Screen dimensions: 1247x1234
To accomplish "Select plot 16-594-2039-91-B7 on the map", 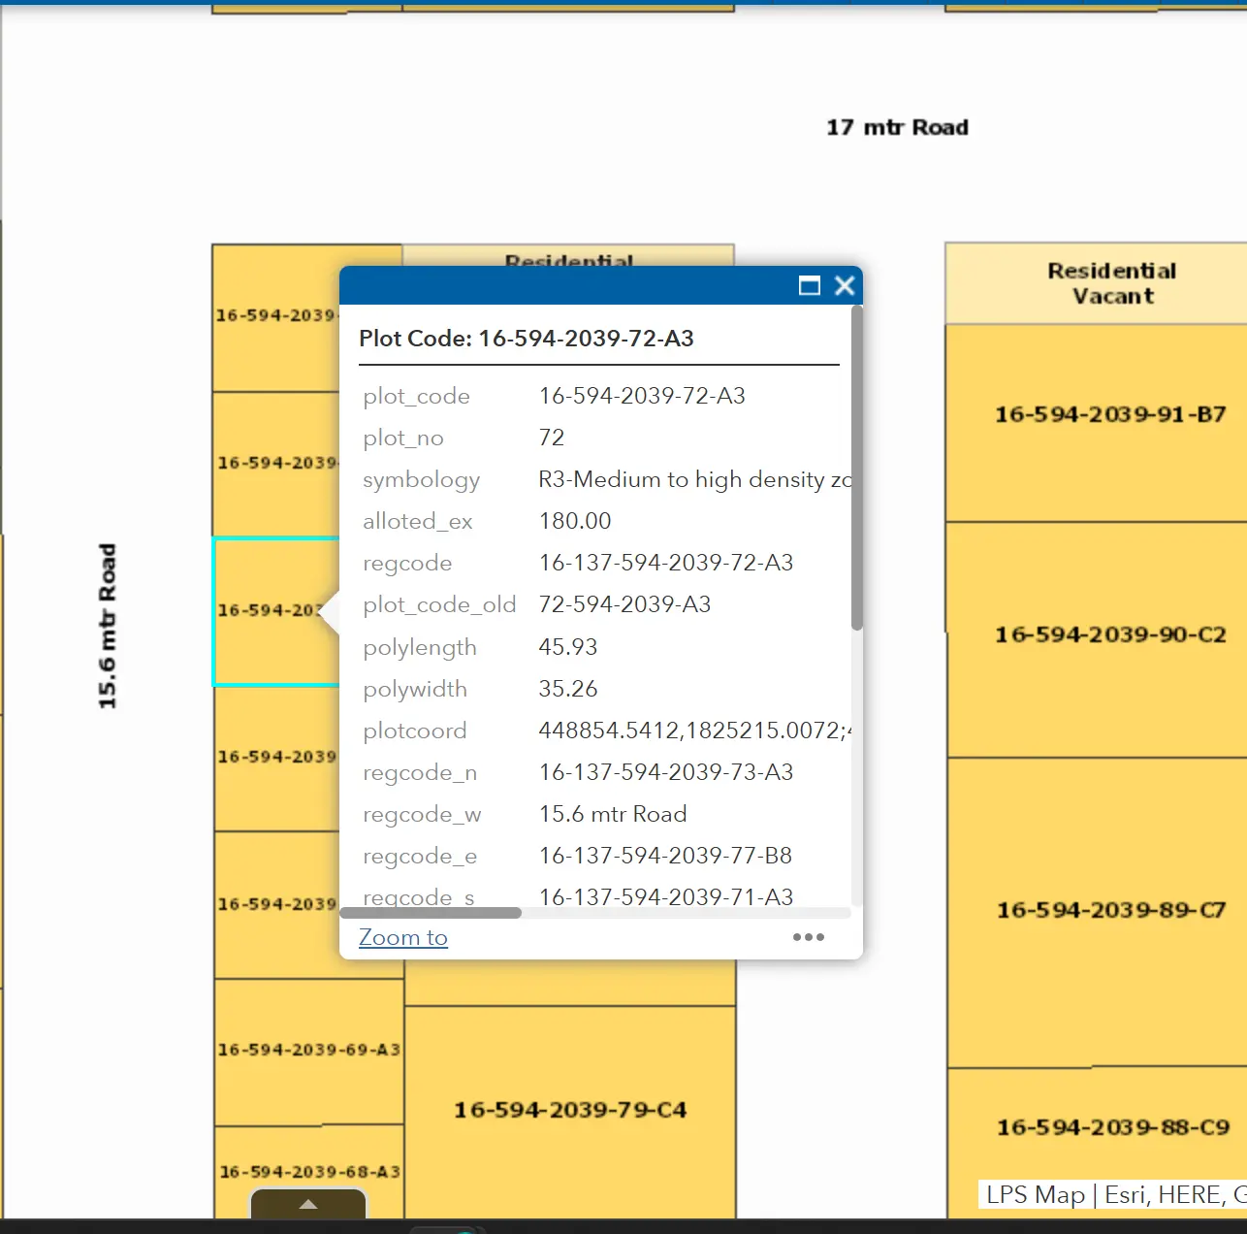I will pos(1109,415).
